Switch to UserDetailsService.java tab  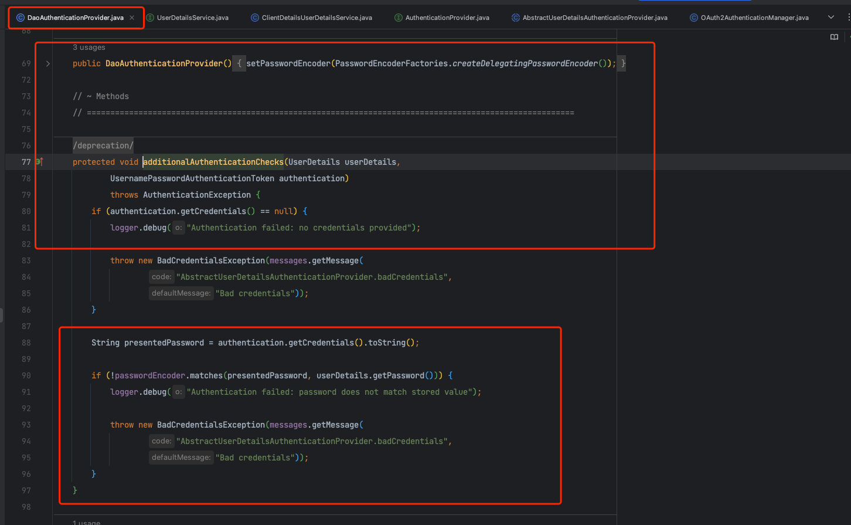[x=192, y=18]
